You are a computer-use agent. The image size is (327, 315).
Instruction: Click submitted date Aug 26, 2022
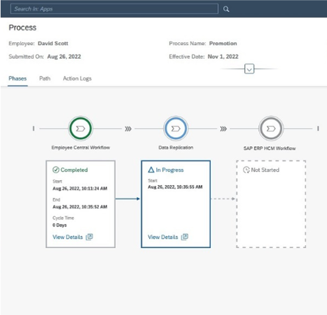tap(64, 57)
